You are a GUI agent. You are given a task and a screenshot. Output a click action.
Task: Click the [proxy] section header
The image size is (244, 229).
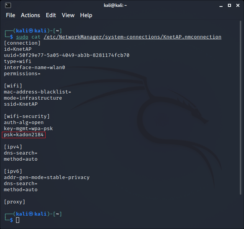15,202
